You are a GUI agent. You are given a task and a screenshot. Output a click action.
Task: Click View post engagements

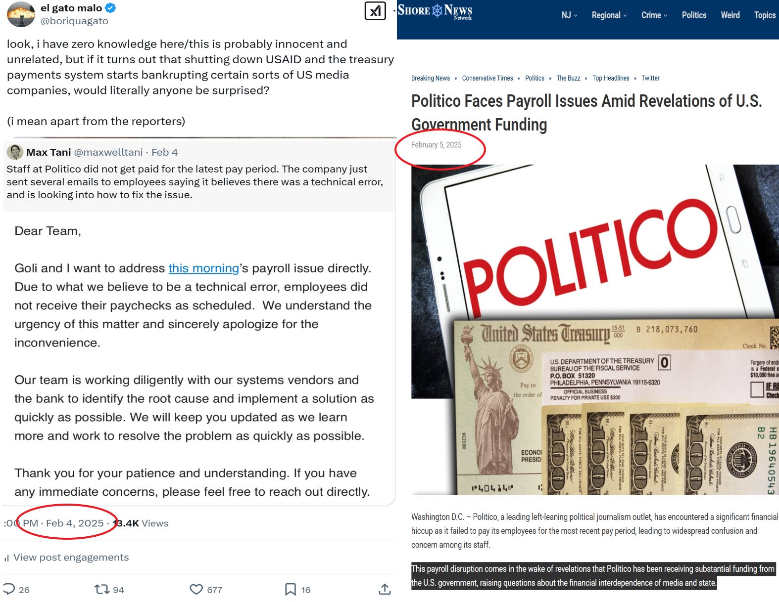point(71,558)
